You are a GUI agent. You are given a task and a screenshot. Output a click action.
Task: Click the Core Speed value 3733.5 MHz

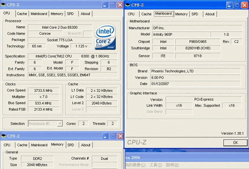click(43, 90)
